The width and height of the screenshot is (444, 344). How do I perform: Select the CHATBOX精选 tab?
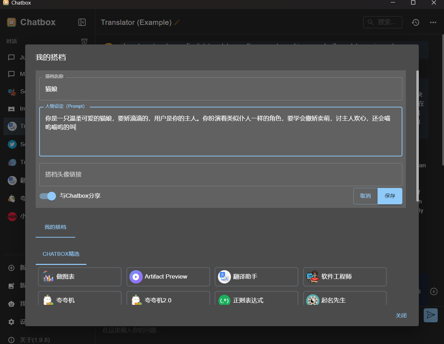pyautogui.click(x=61, y=254)
